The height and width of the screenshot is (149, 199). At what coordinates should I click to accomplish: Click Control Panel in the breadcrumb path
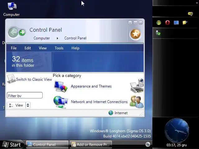(x=75, y=38)
